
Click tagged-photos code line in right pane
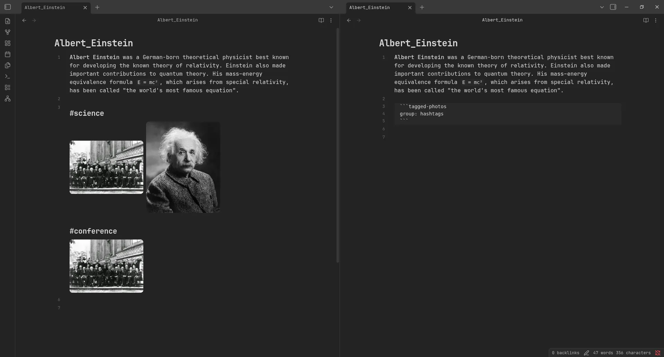click(x=423, y=106)
